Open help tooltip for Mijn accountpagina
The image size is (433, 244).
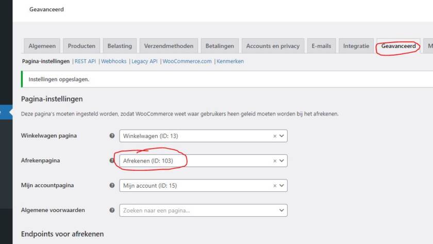pyautogui.click(x=112, y=185)
